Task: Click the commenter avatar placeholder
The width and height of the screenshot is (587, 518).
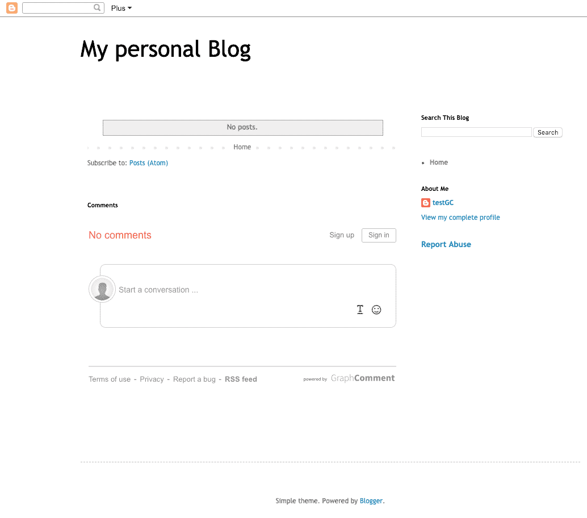Action: pyautogui.click(x=102, y=289)
